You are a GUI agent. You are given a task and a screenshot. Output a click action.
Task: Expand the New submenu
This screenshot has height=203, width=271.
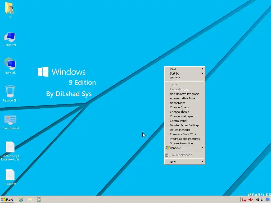184,162
